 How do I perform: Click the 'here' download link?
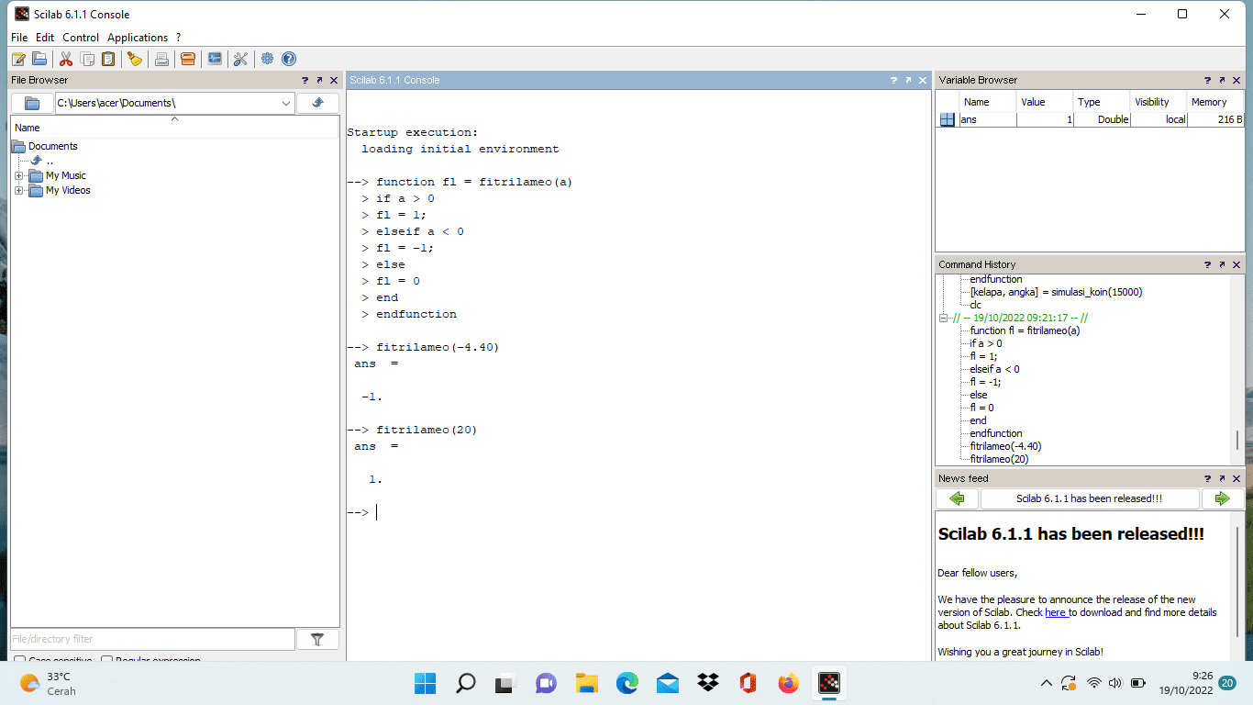pyautogui.click(x=1056, y=612)
